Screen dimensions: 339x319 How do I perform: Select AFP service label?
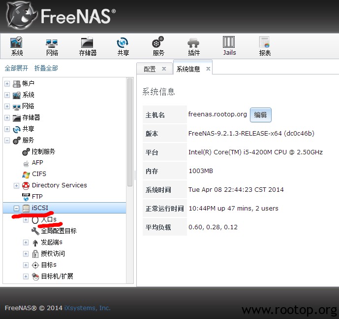pos(37,163)
